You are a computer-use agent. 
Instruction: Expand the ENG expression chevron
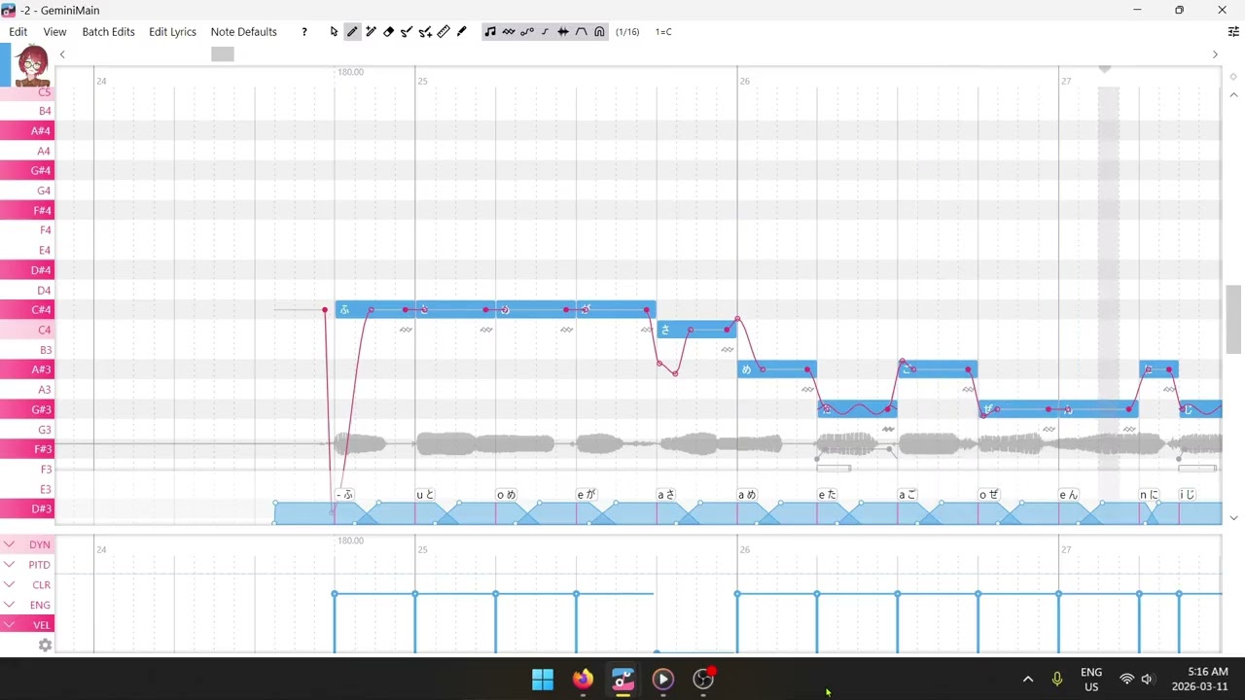point(9,605)
